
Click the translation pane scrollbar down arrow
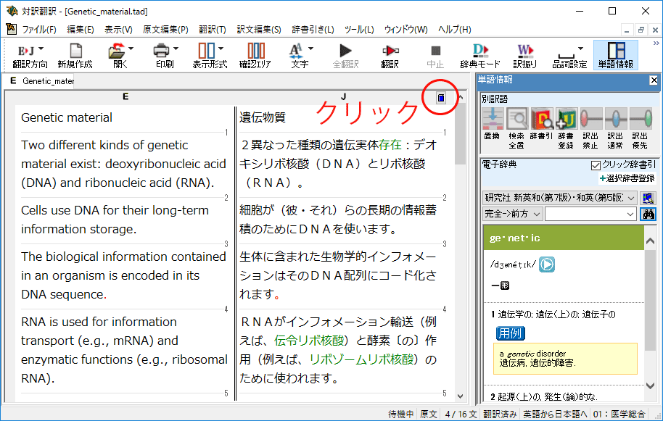click(460, 396)
